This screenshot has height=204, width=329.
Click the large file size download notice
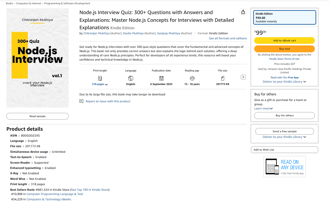[x=122, y=94]
